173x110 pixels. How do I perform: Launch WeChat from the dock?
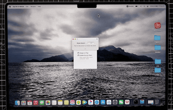121,102
